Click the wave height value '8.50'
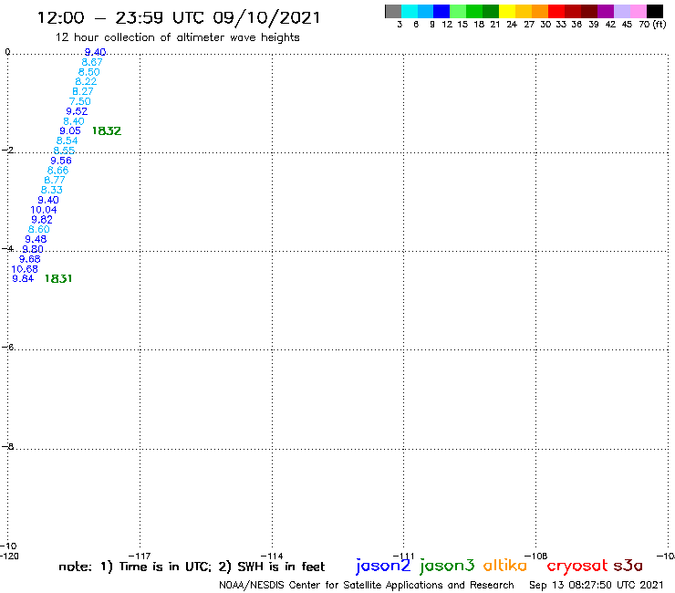Image resolution: width=675 pixels, height=593 pixels. click(x=88, y=72)
